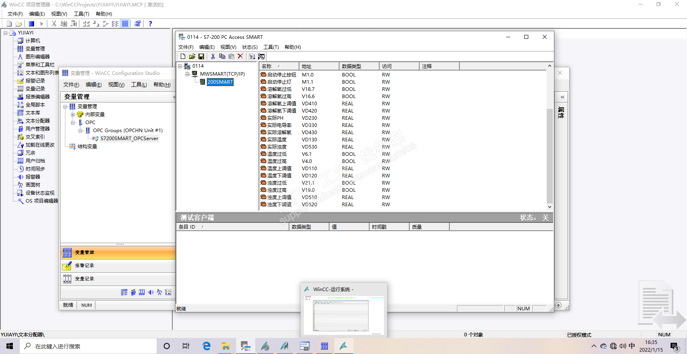687x354 pixels.
Task: Click red X delete icon in PC Access
Action: tap(240, 56)
